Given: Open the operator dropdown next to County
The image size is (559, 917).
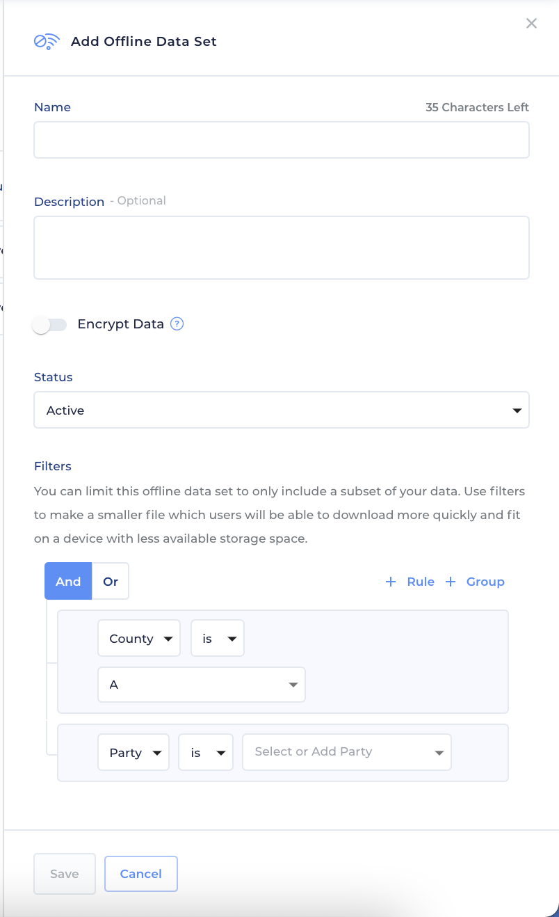Looking at the screenshot, I should [217, 637].
